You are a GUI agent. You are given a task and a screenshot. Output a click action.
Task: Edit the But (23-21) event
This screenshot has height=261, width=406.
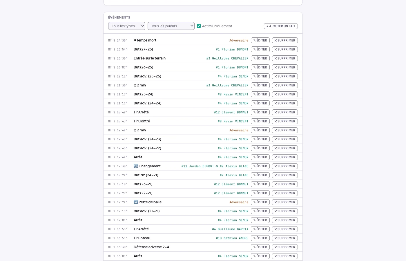click(260, 184)
